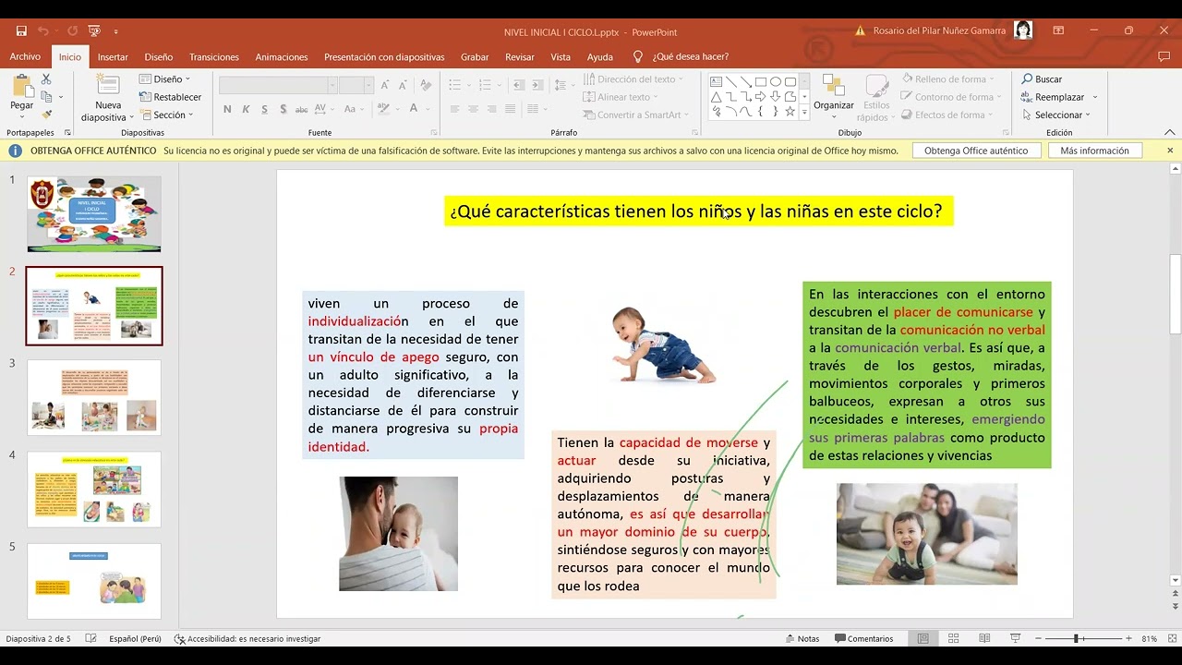Select the triangle shape in shapes gallery

pos(716,96)
